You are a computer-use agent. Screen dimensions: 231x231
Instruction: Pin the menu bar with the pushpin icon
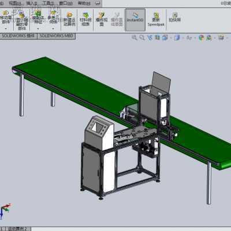98,3
